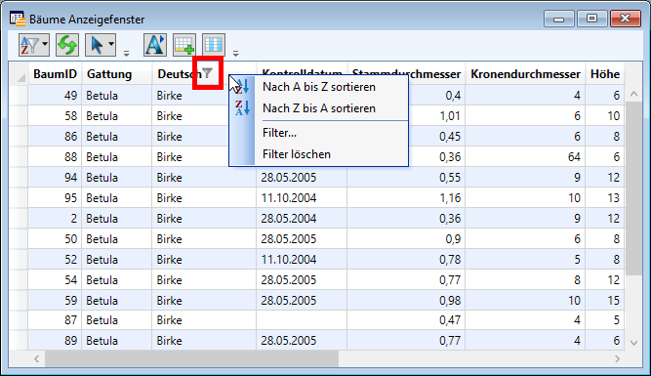Open the Filter... menu entry
This screenshot has height=376, width=651.
[319, 133]
